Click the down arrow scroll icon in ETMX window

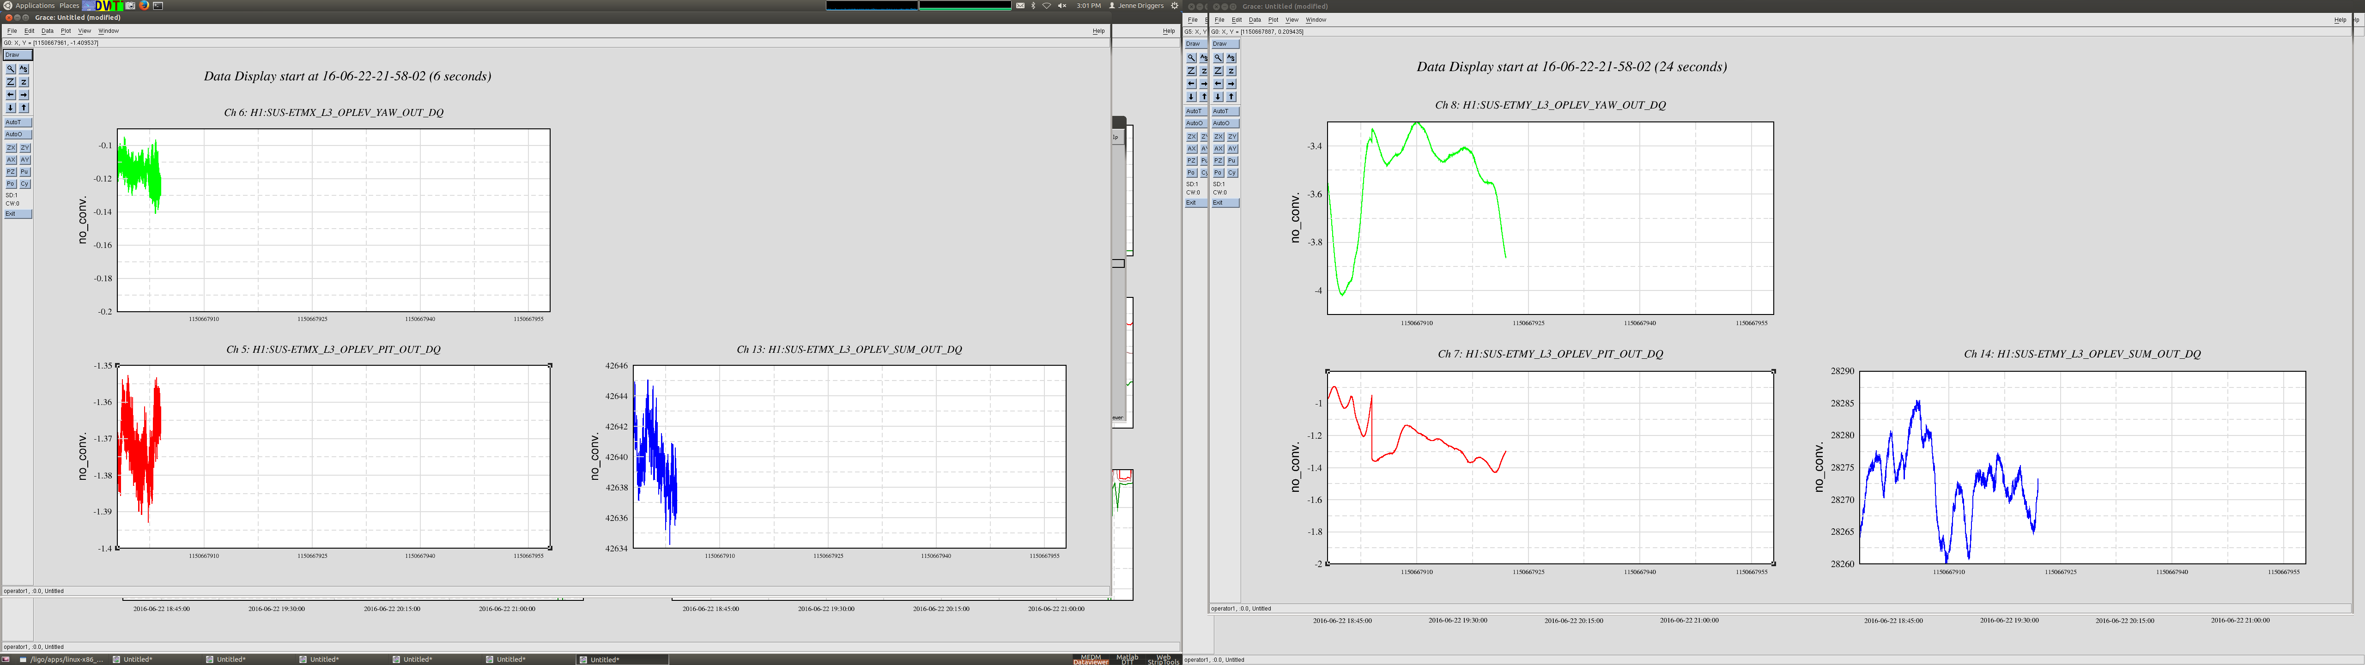(x=11, y=108)
